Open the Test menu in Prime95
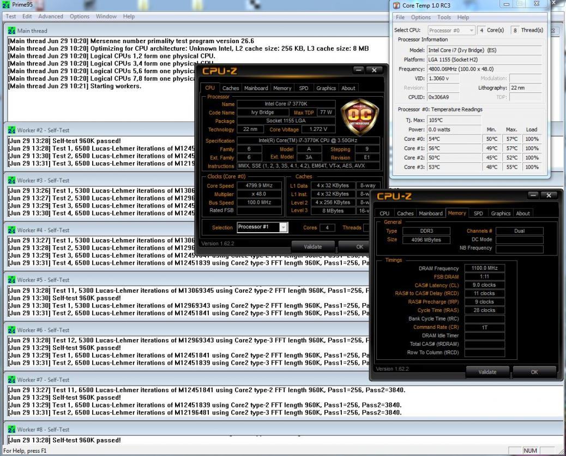 click(x=11, y=16)
